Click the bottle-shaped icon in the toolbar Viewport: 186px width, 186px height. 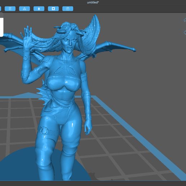39,9
